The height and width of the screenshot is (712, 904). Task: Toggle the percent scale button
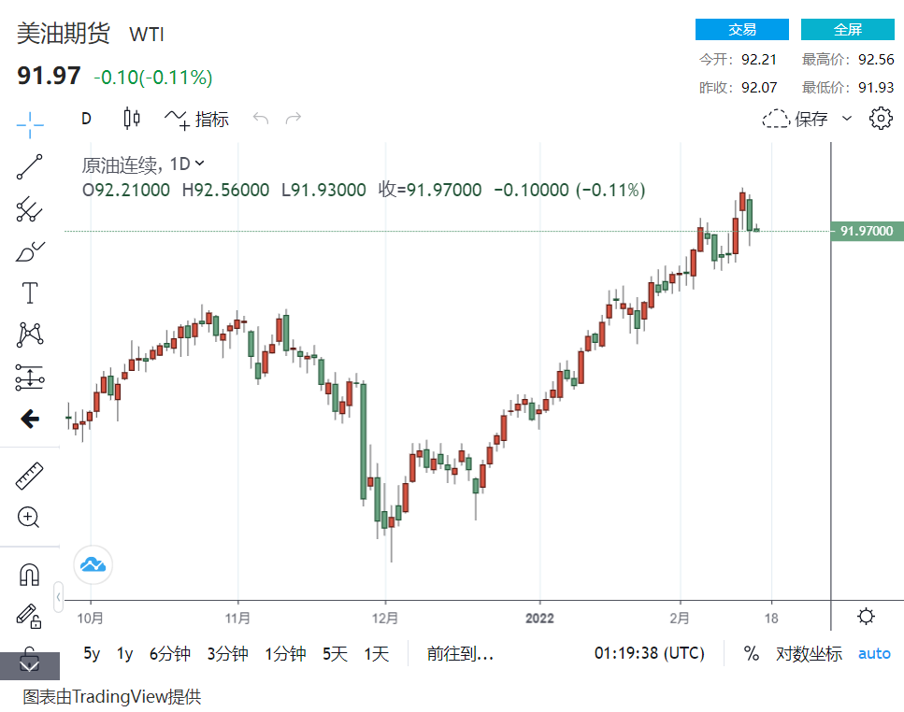[751, 654]
